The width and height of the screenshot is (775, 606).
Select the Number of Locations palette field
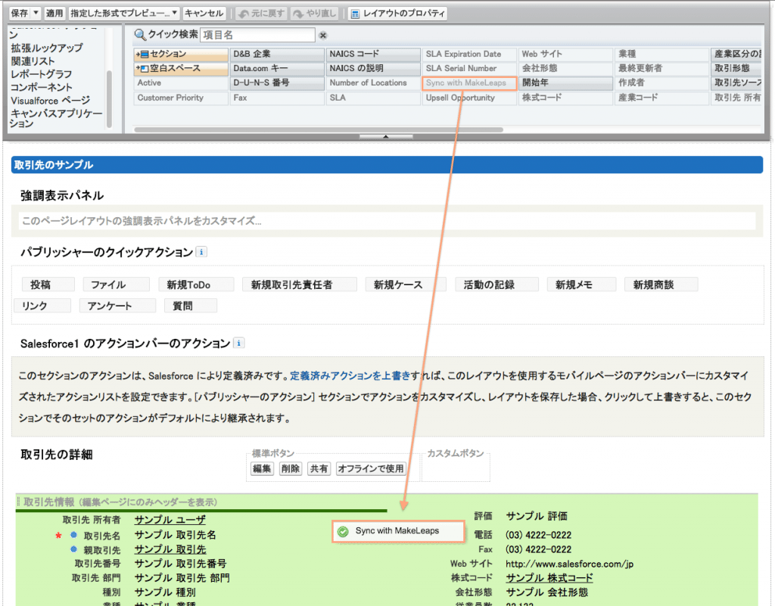(x=373, y=83)
